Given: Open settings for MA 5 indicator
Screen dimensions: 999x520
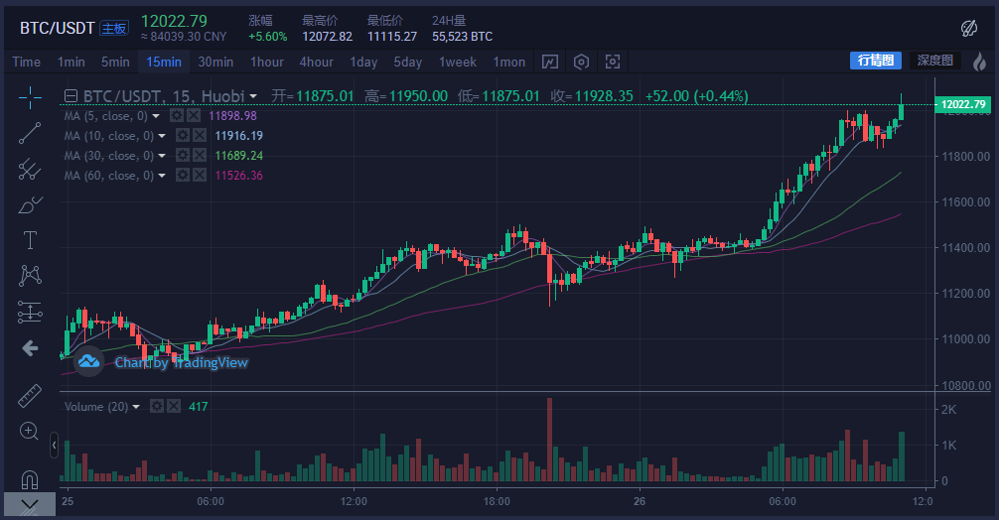Looking at the screenshot, I should coord(177,115).
